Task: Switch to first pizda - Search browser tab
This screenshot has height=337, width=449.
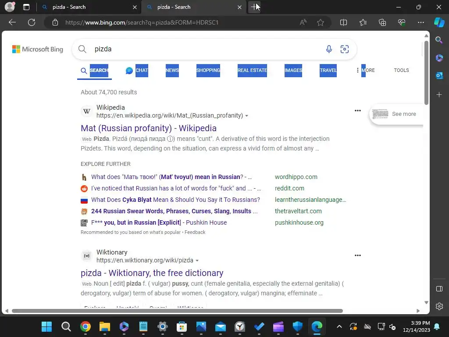Action: (x=88, y=7)
